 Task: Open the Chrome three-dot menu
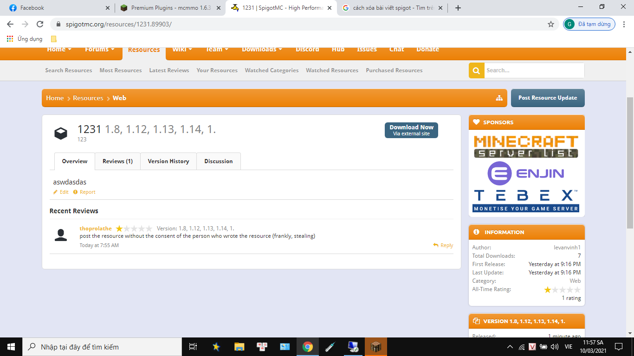click(x=625, y=24)
